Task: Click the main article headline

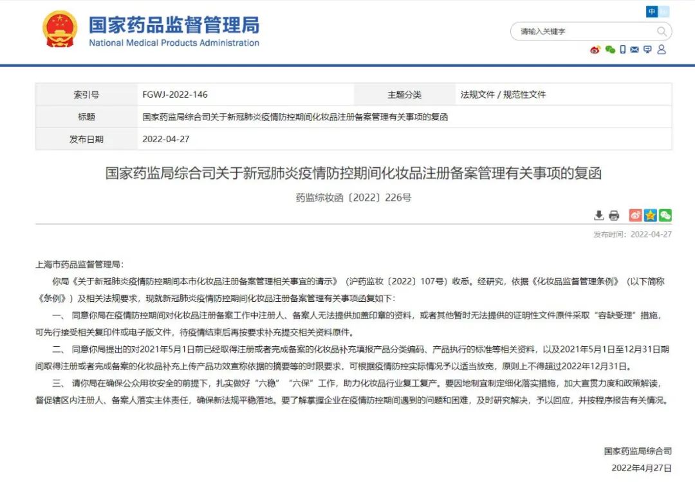Action: 353,173
